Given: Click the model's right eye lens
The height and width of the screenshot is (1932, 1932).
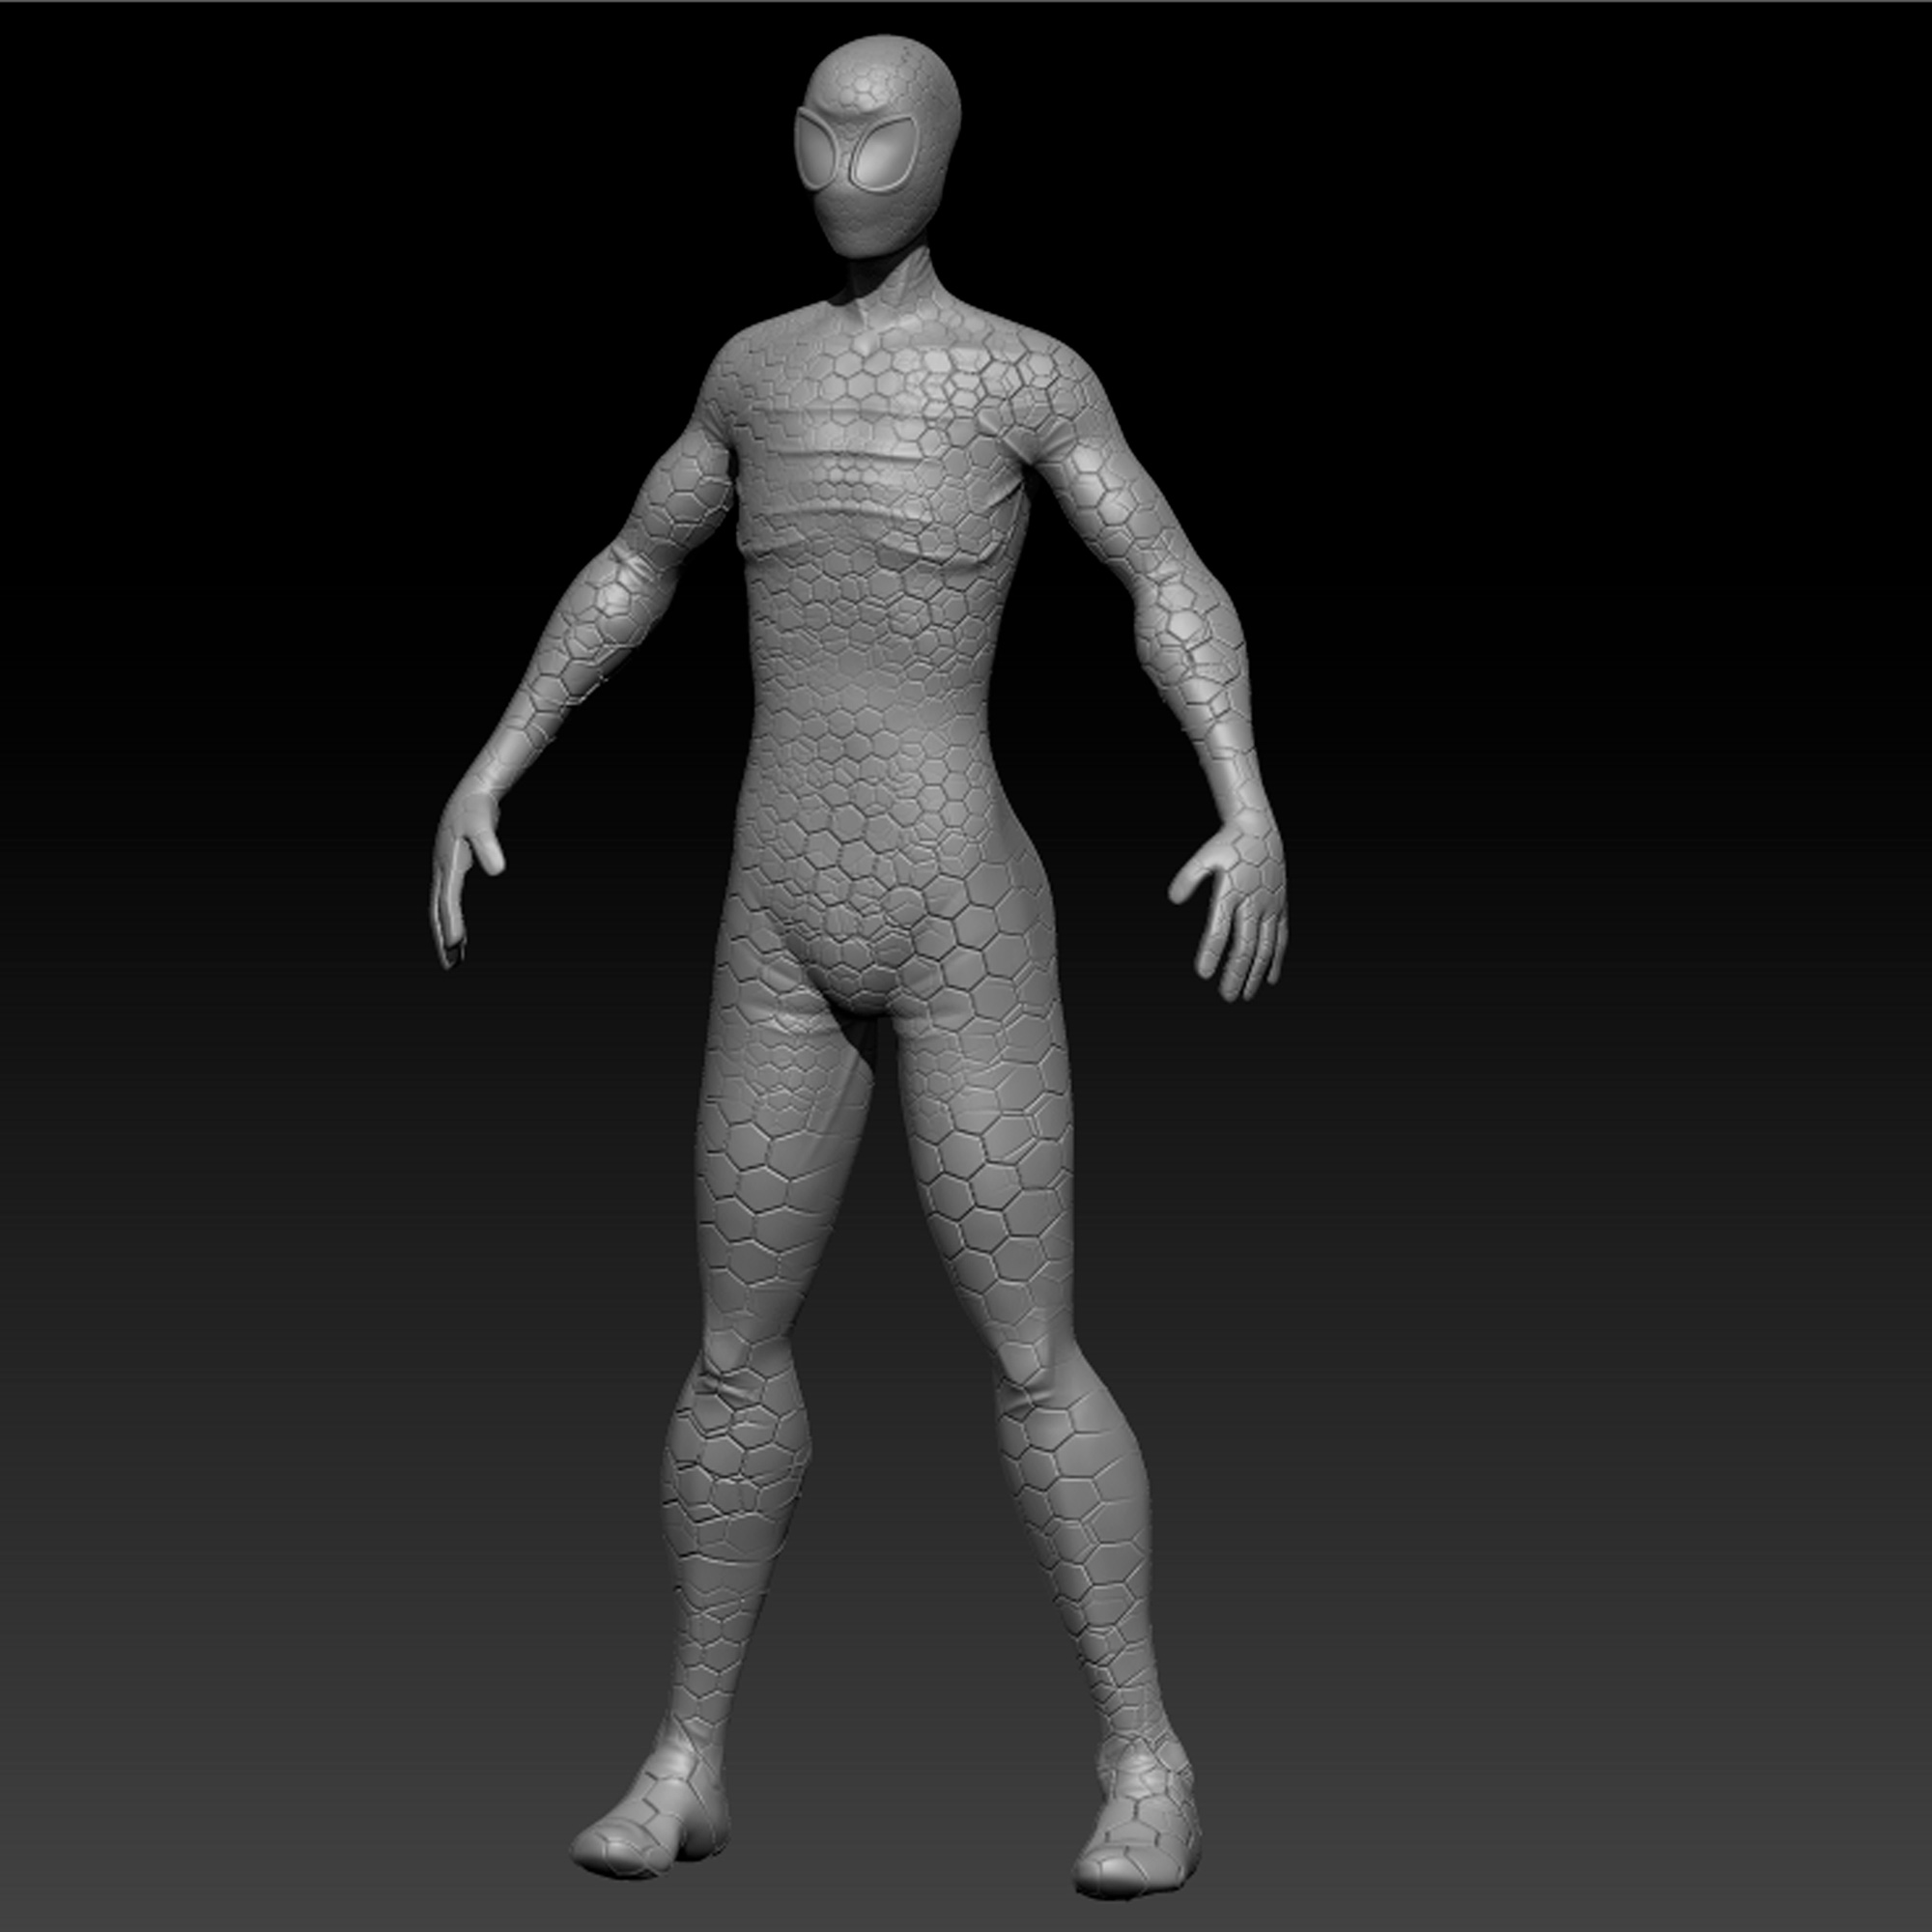Looking at the screenshot, I should click(x=882, y=154).
